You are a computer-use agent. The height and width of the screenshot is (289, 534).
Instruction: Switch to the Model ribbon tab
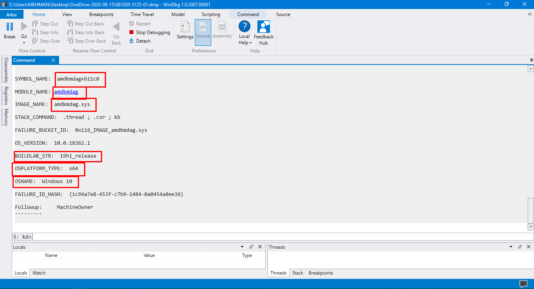point(178,14)
